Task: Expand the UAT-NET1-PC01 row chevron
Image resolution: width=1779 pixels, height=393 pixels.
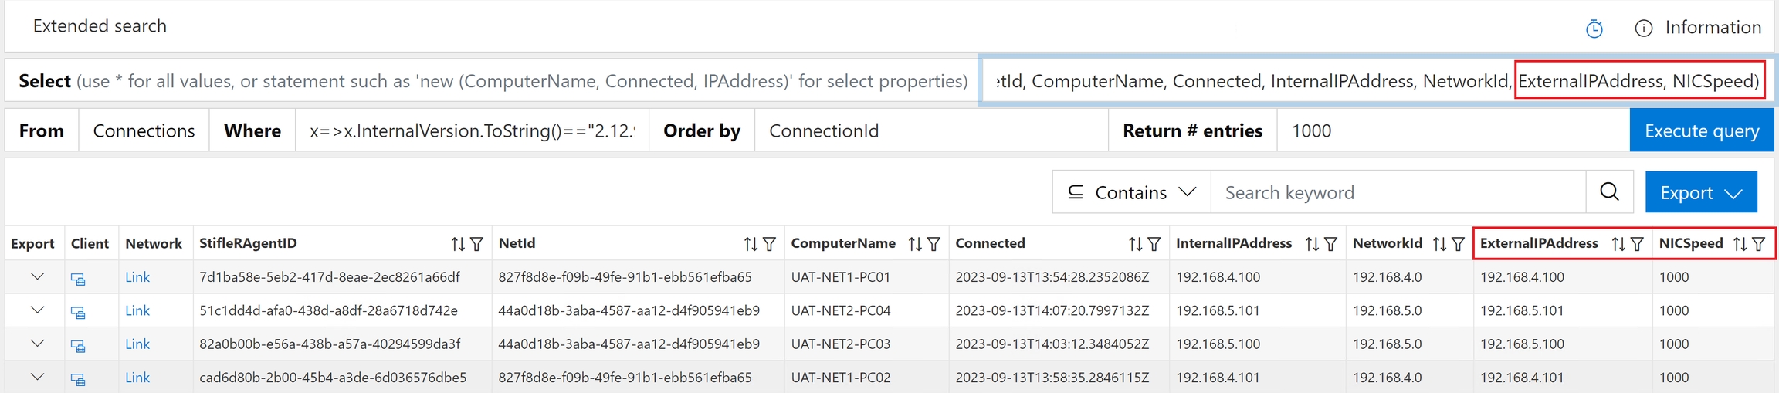Action: 37,277
